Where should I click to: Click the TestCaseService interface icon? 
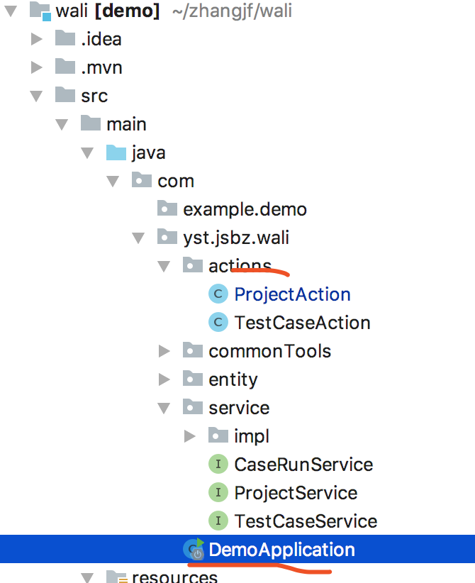point(218,521)
